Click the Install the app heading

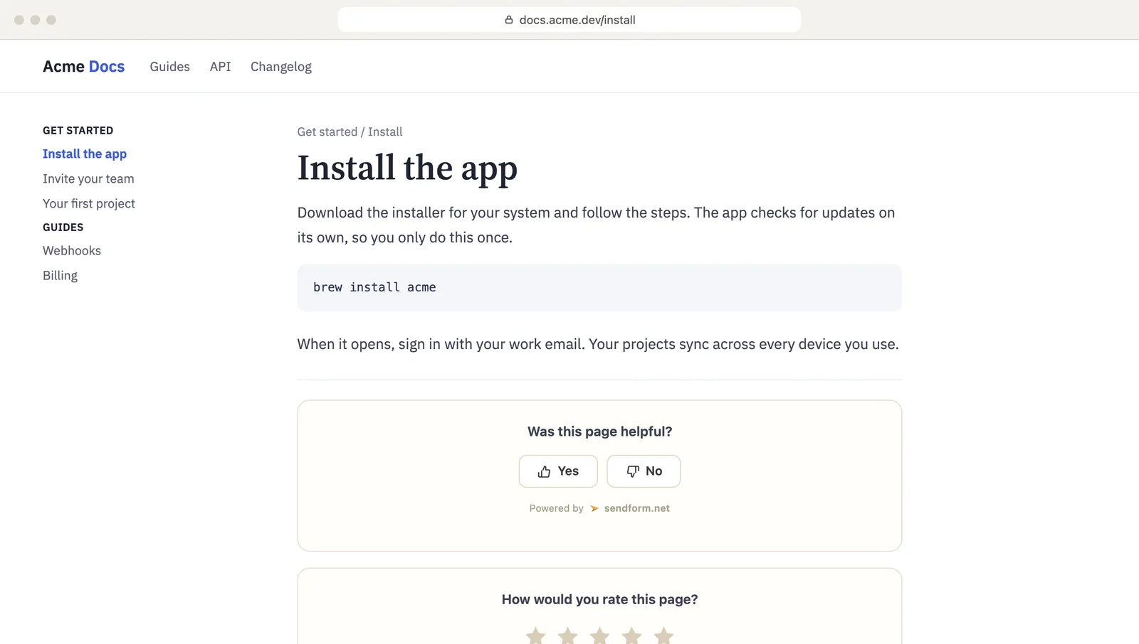407,169
